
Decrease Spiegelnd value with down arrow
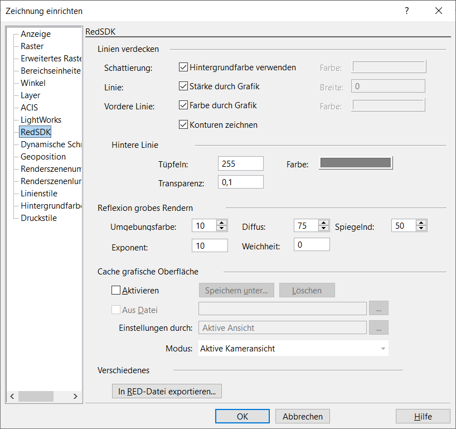pos(421,228)
